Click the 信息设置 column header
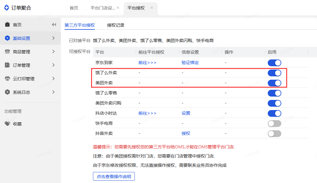Screen dimensions: 317x183 [190, 52]
